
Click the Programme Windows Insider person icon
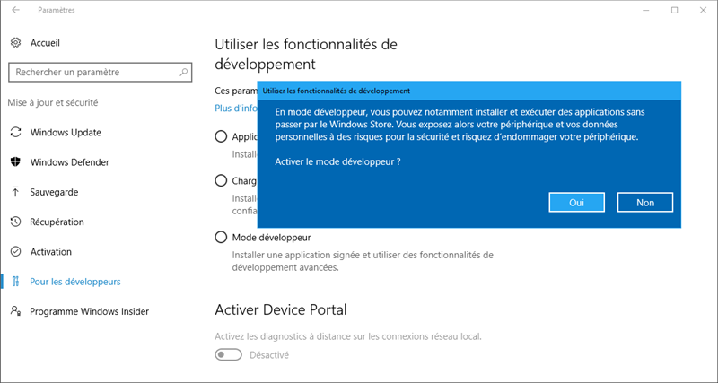(x=15, y=311)
